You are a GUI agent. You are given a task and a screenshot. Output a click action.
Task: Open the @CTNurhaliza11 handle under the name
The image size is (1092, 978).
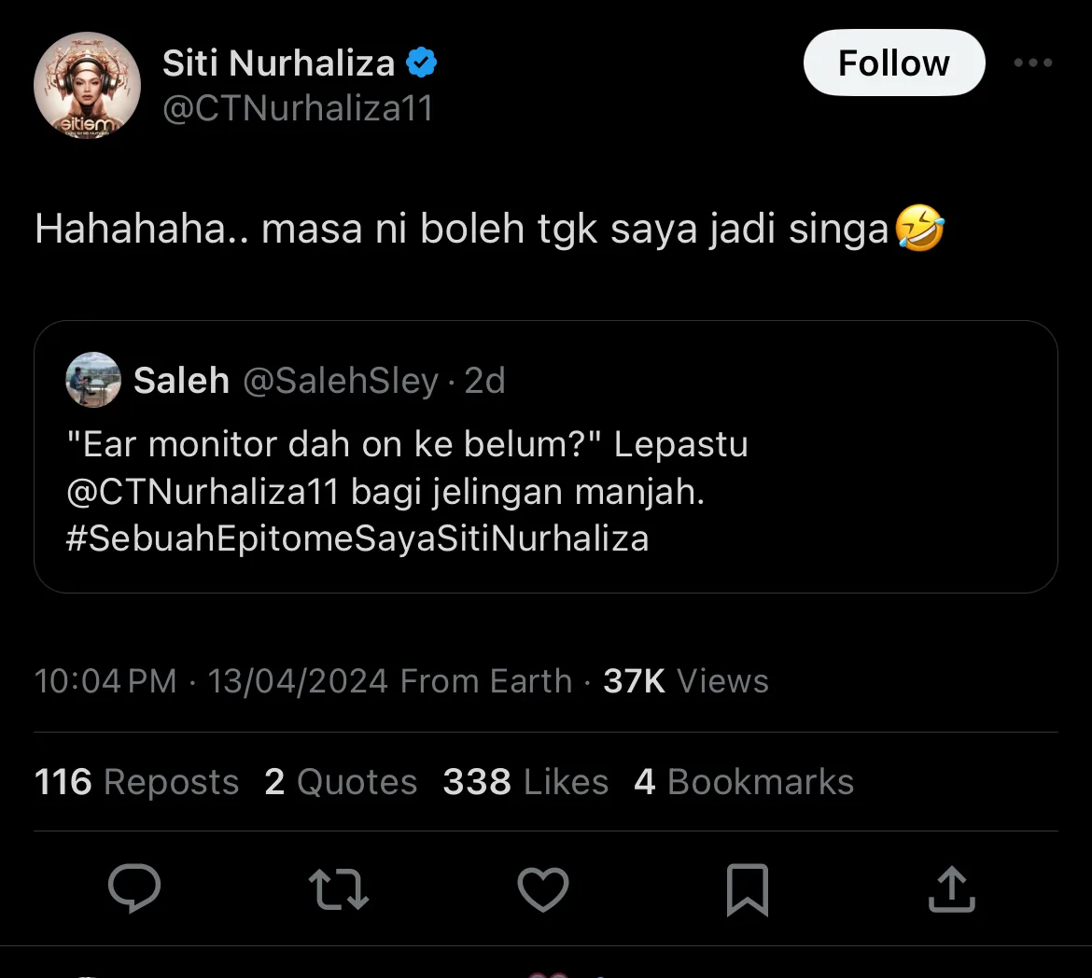click(298, 109)
